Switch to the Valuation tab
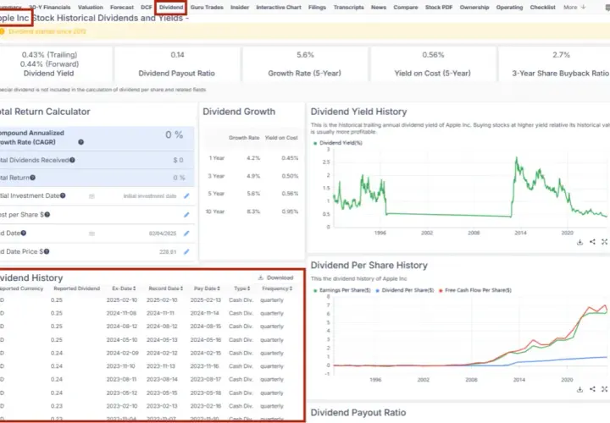The height and width of the screenshot is (423, 610). coord(91,7)
